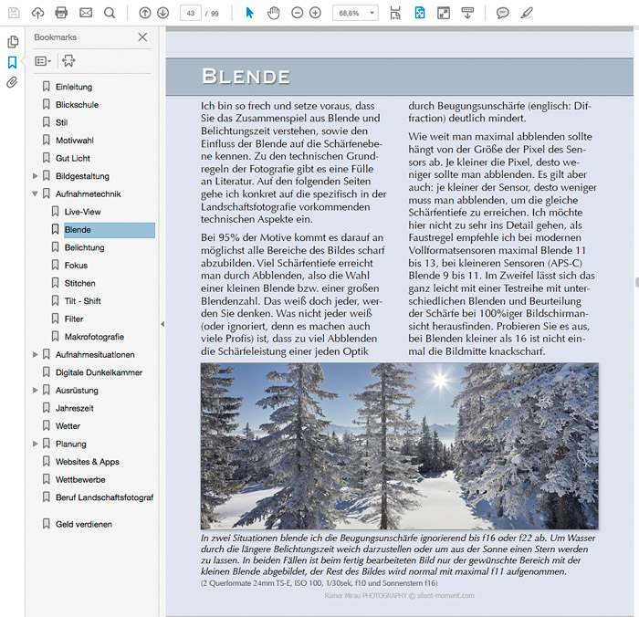Zoom in with the plus icon
This screenshot has height=617, width=639.
click(x=315, y=13)
